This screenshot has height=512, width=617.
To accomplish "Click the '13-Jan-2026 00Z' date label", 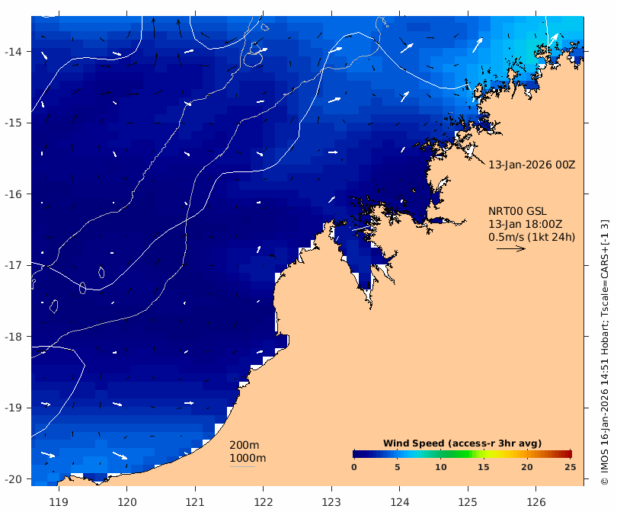I will click(x=532, y=165).
